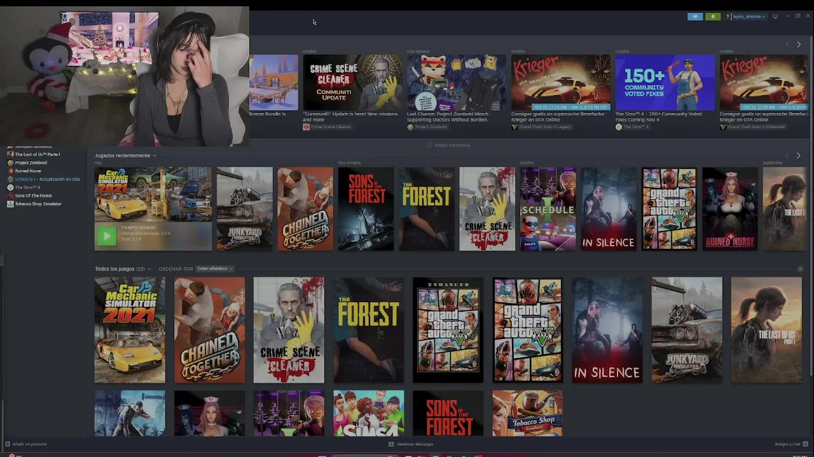Click Añadir un producto at bottom left

(x=26, y=444)
